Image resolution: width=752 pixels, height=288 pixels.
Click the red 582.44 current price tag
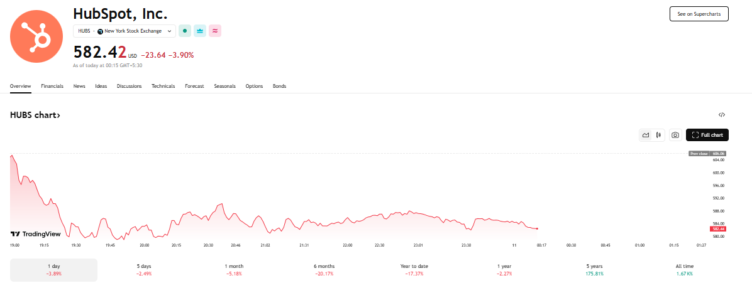(717, 228)
